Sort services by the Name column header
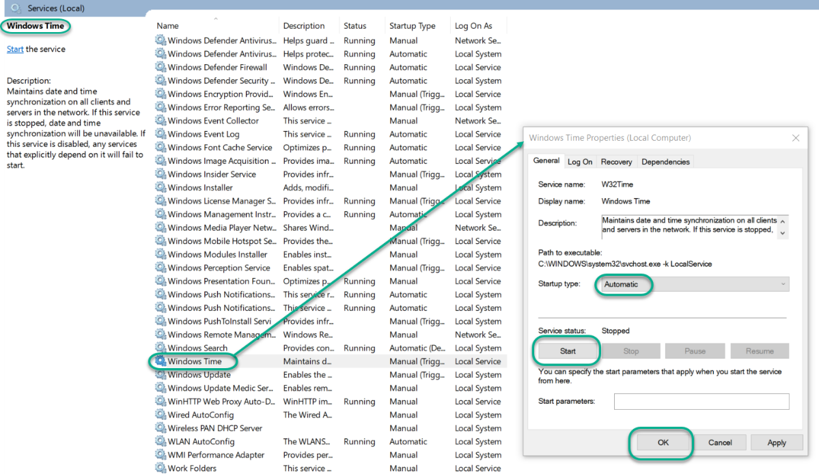 tap(167, 25)
